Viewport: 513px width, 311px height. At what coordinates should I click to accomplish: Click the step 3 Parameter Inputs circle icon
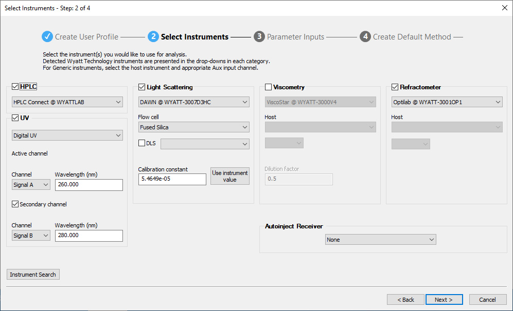[x=259, y=37]
